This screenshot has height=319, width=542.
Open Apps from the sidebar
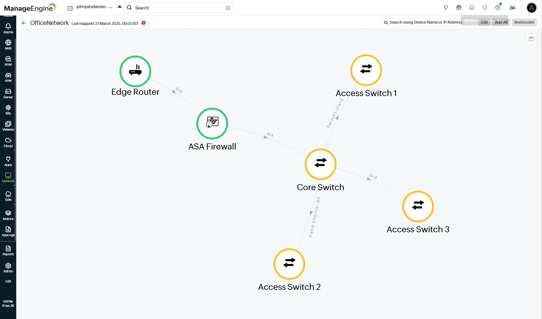coord(8,161)
